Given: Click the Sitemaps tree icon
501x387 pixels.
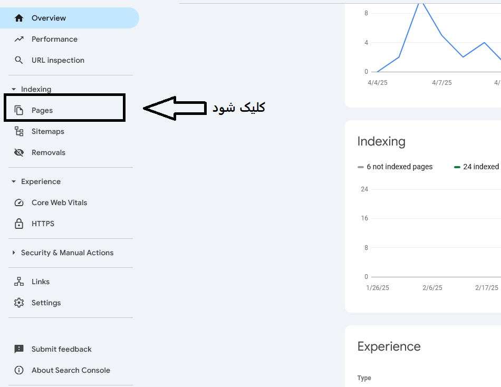Looking at the screenshot, I should (19, 131).
